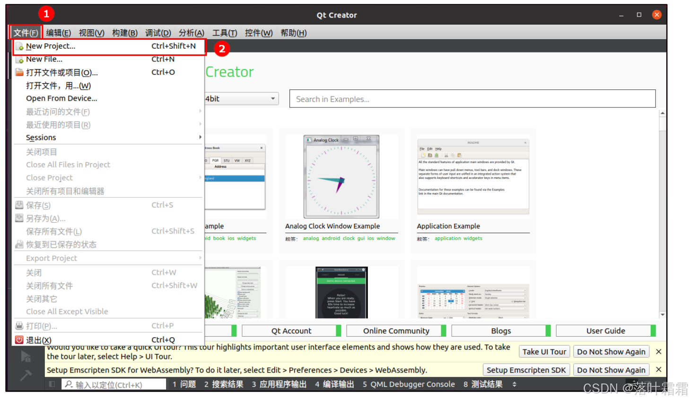Open the calendar widget example thumbnail

(x=473, y=301)
